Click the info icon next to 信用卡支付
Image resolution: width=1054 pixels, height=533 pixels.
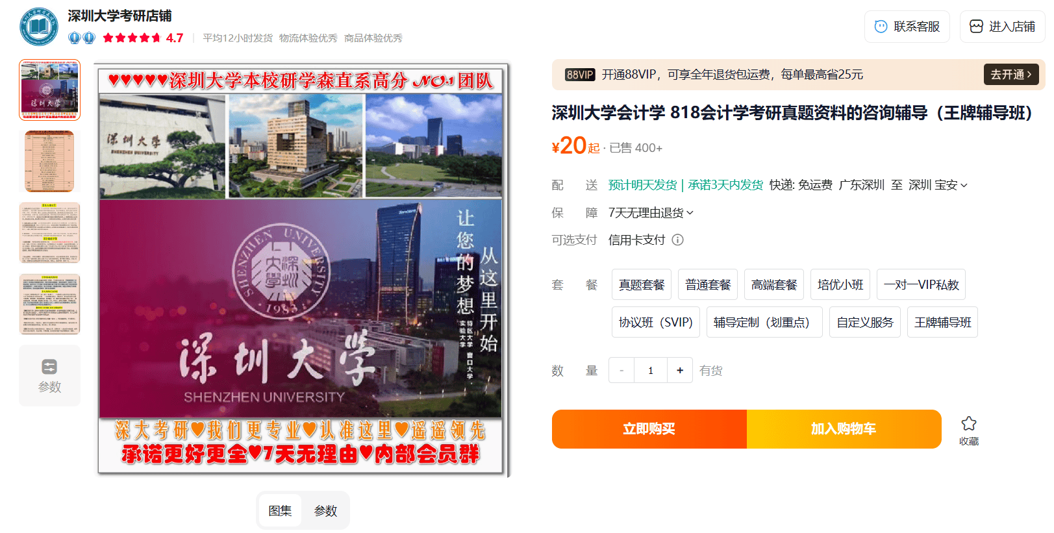(677, 240)
